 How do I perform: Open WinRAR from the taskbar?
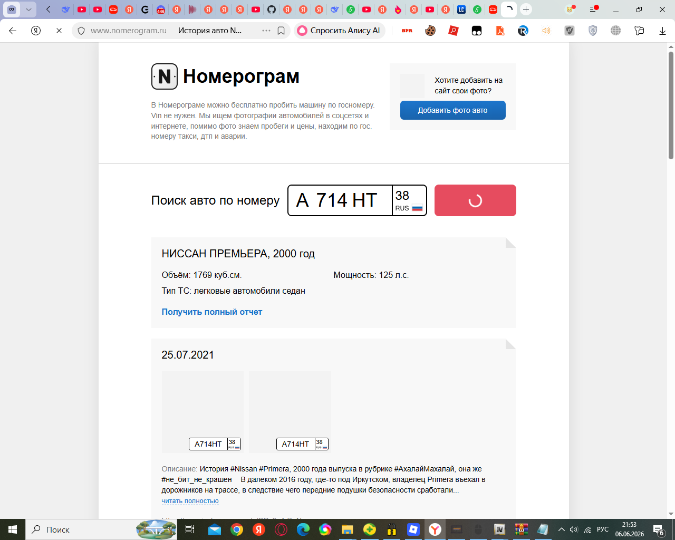522,529
